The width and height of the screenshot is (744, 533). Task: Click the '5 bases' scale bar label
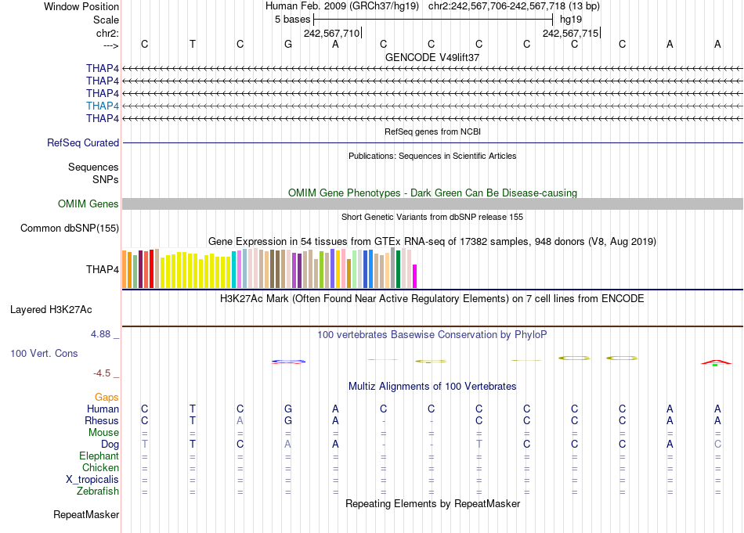point(292,20)
